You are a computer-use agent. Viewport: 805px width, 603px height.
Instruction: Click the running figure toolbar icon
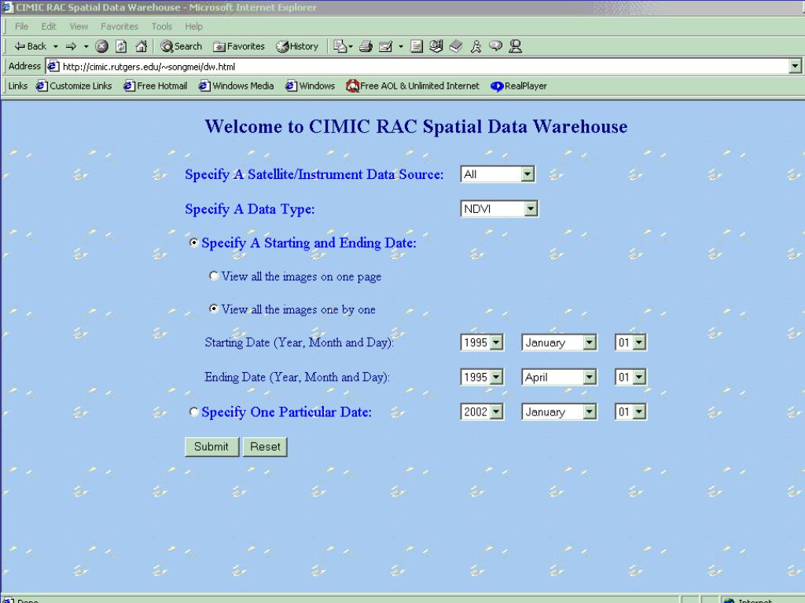click(x=476, y=46)
